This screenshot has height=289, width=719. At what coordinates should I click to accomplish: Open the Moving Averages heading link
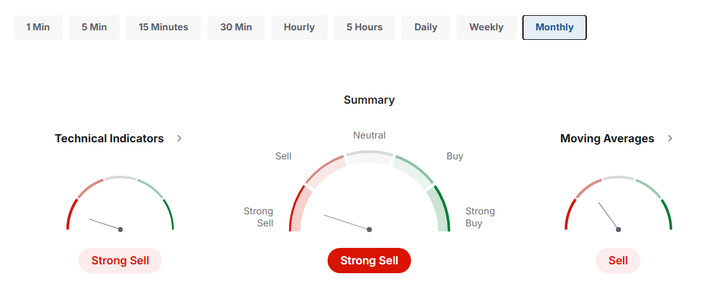point(607,138)
